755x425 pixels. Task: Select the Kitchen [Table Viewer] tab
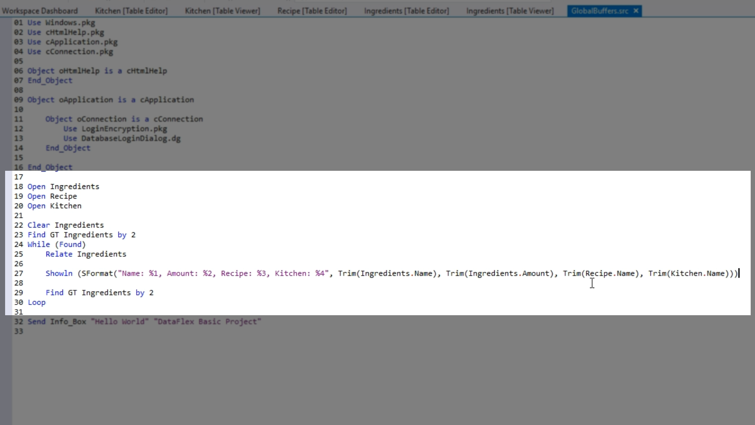222,11
